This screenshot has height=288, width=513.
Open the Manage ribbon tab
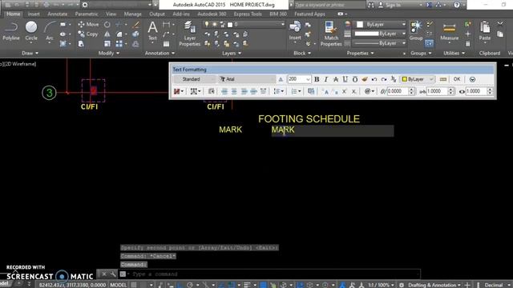click(x=132, y=14)
